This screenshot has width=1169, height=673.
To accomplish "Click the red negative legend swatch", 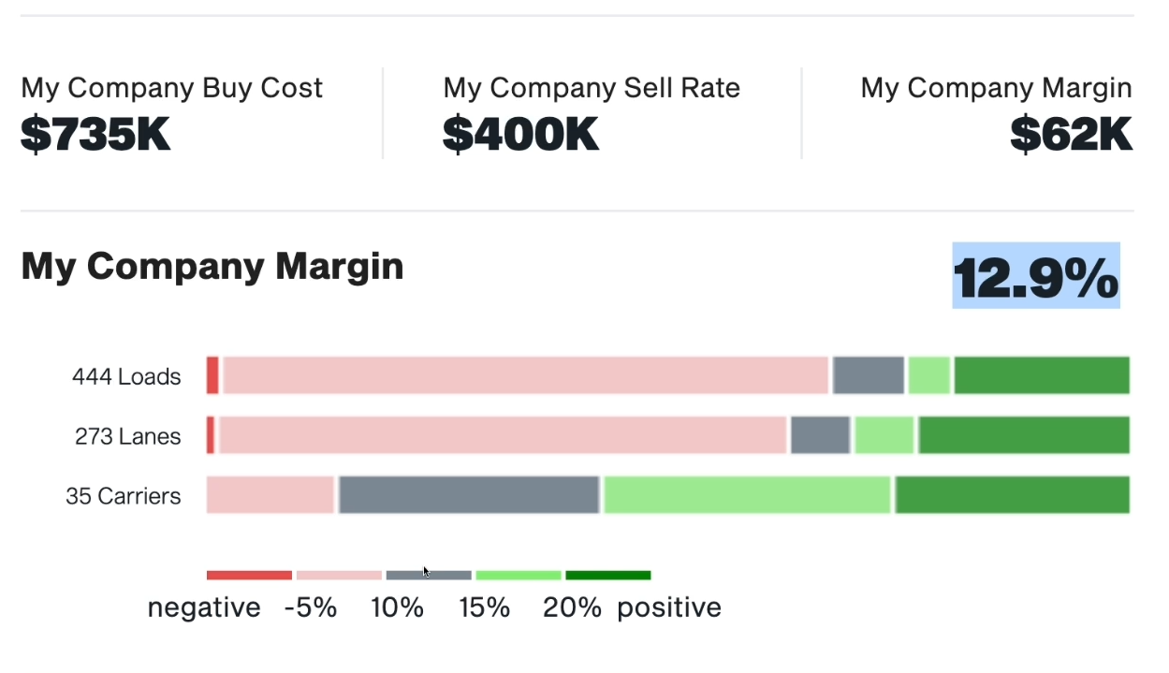I will point(249,575).
